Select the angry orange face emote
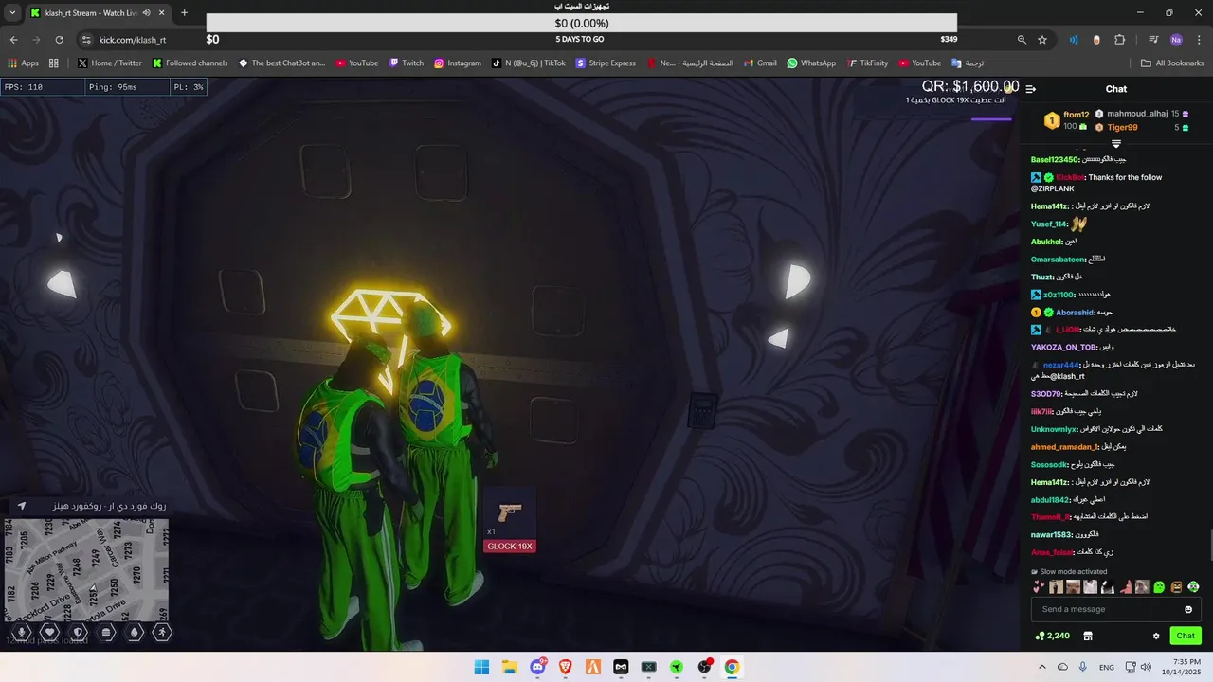 pyautogui.click(x=1176, y=587)
